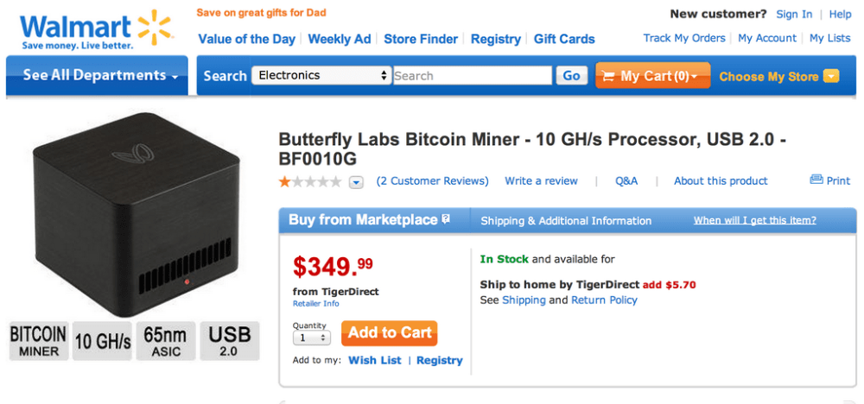Image resolution: width=864 pixels, height=404 pixels.
Task: Go to Gift Cards in top navigation
Action: (x=564, y=39)
